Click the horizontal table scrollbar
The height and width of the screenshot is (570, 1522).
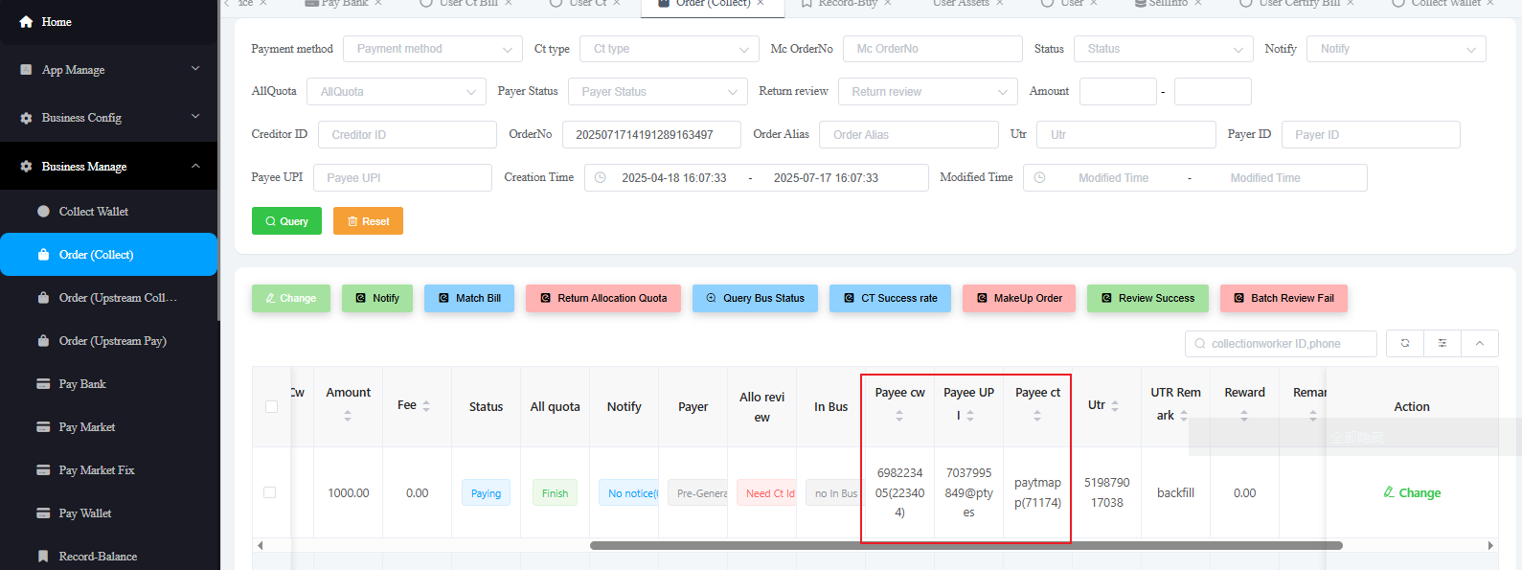coord(965,545)
